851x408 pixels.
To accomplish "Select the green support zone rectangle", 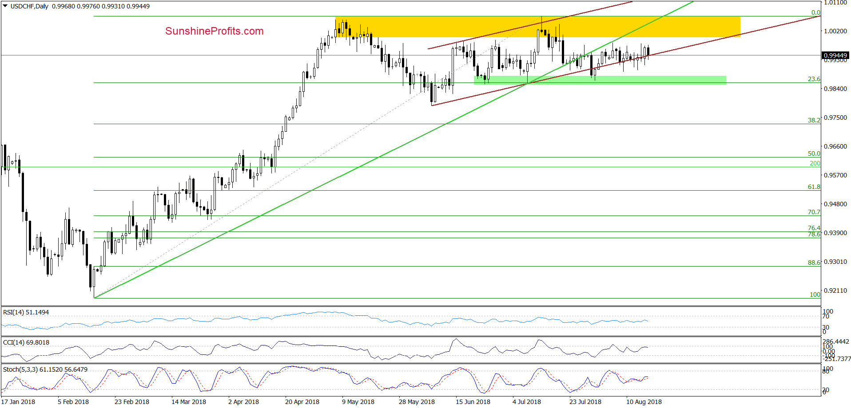I will (x=600, y=80).
